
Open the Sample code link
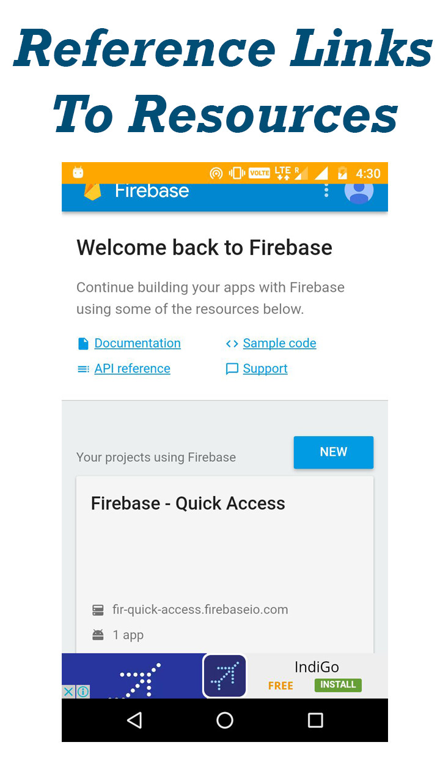pyautogui.click(x=279, y=343)
